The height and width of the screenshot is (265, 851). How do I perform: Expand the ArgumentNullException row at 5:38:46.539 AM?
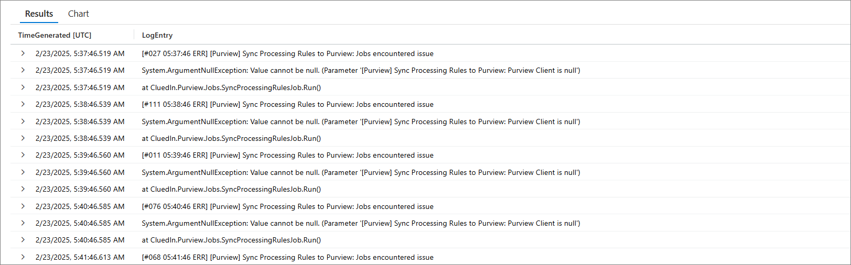(x=23, y=122)
